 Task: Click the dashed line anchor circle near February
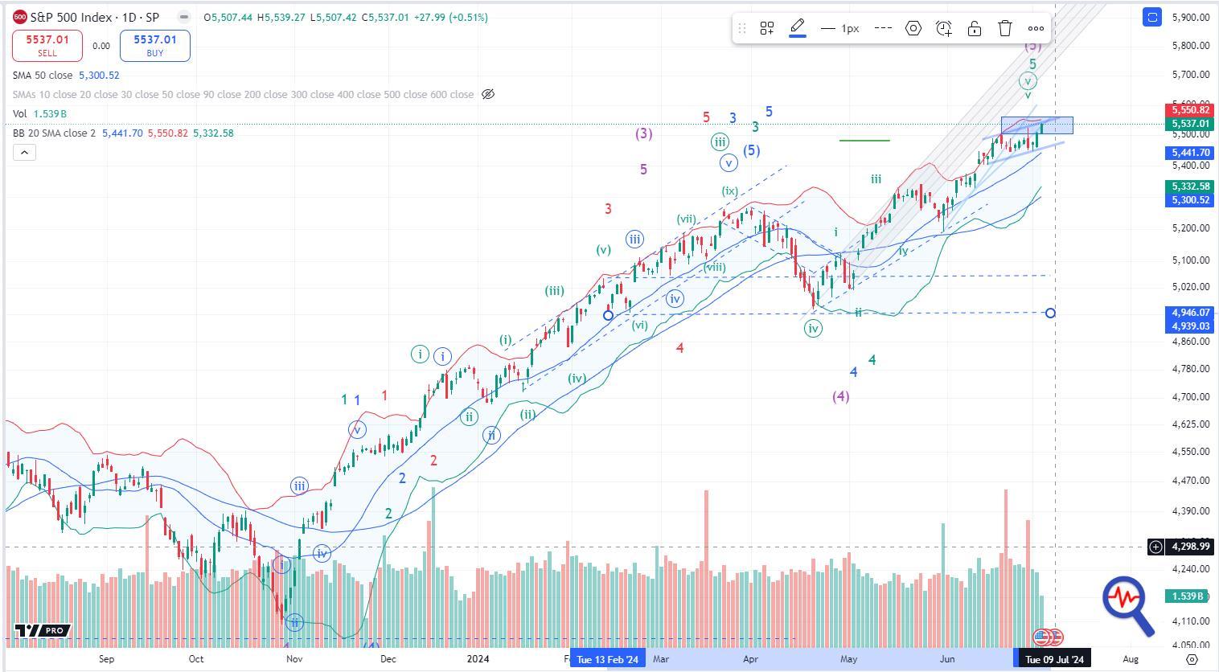pos(608,315)
